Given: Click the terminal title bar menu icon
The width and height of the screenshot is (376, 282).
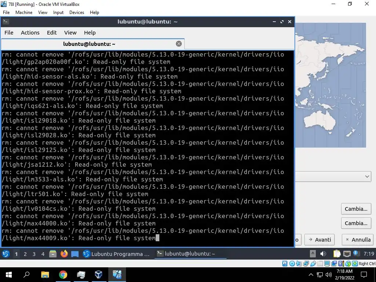Looking at the screenshot, I should click(6, 22).
